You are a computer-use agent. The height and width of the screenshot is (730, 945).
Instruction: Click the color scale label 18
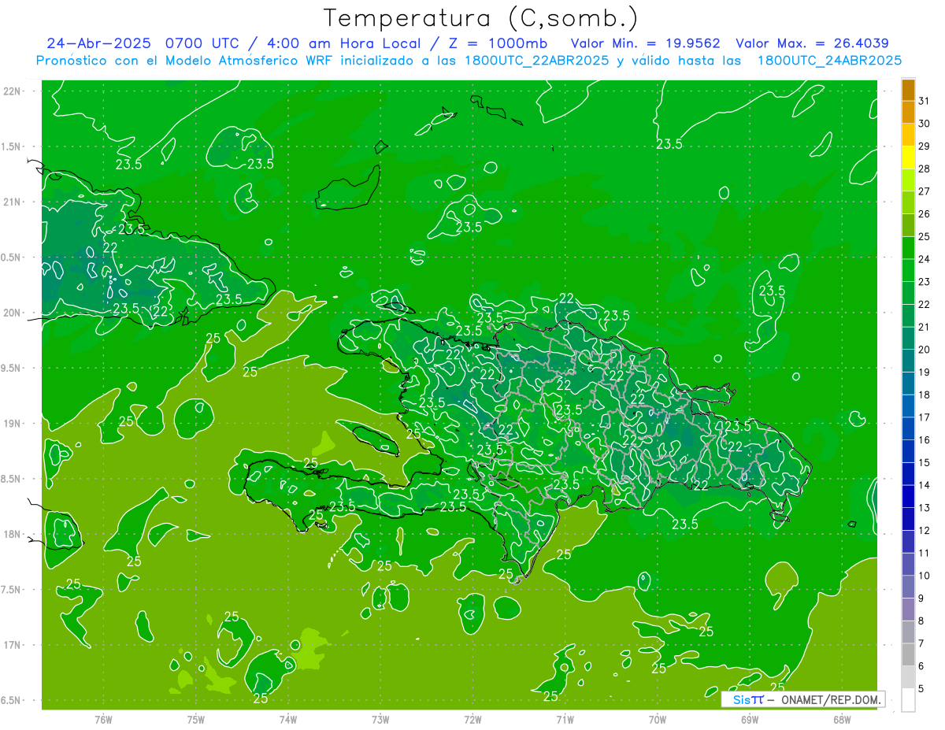click(x=924, y=395)
